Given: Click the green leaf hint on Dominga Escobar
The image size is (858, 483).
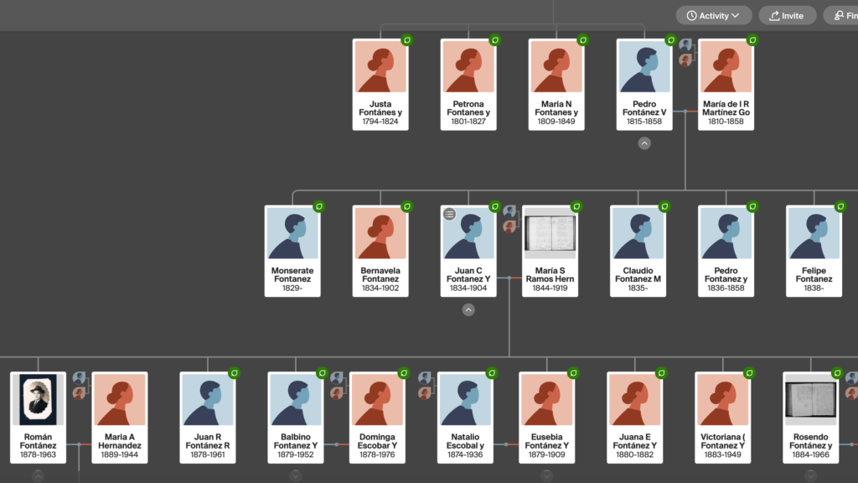Looking at the screenshot, I should point(403,373).
